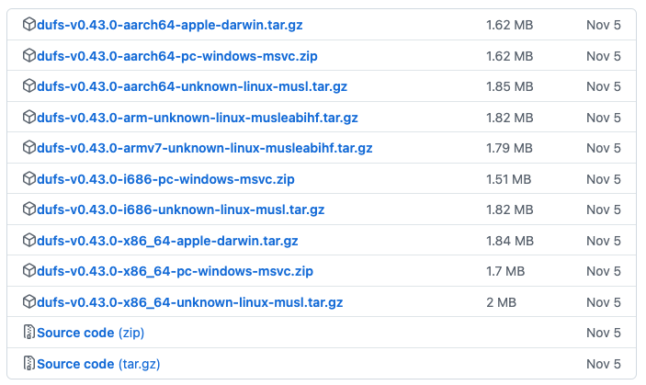Download dufs-v0.43.0-x86_64-unknown-linux-musl.tar.gz

pos(189,302)
